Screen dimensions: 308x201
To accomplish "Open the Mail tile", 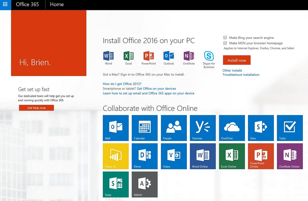I will pos(116,128).
